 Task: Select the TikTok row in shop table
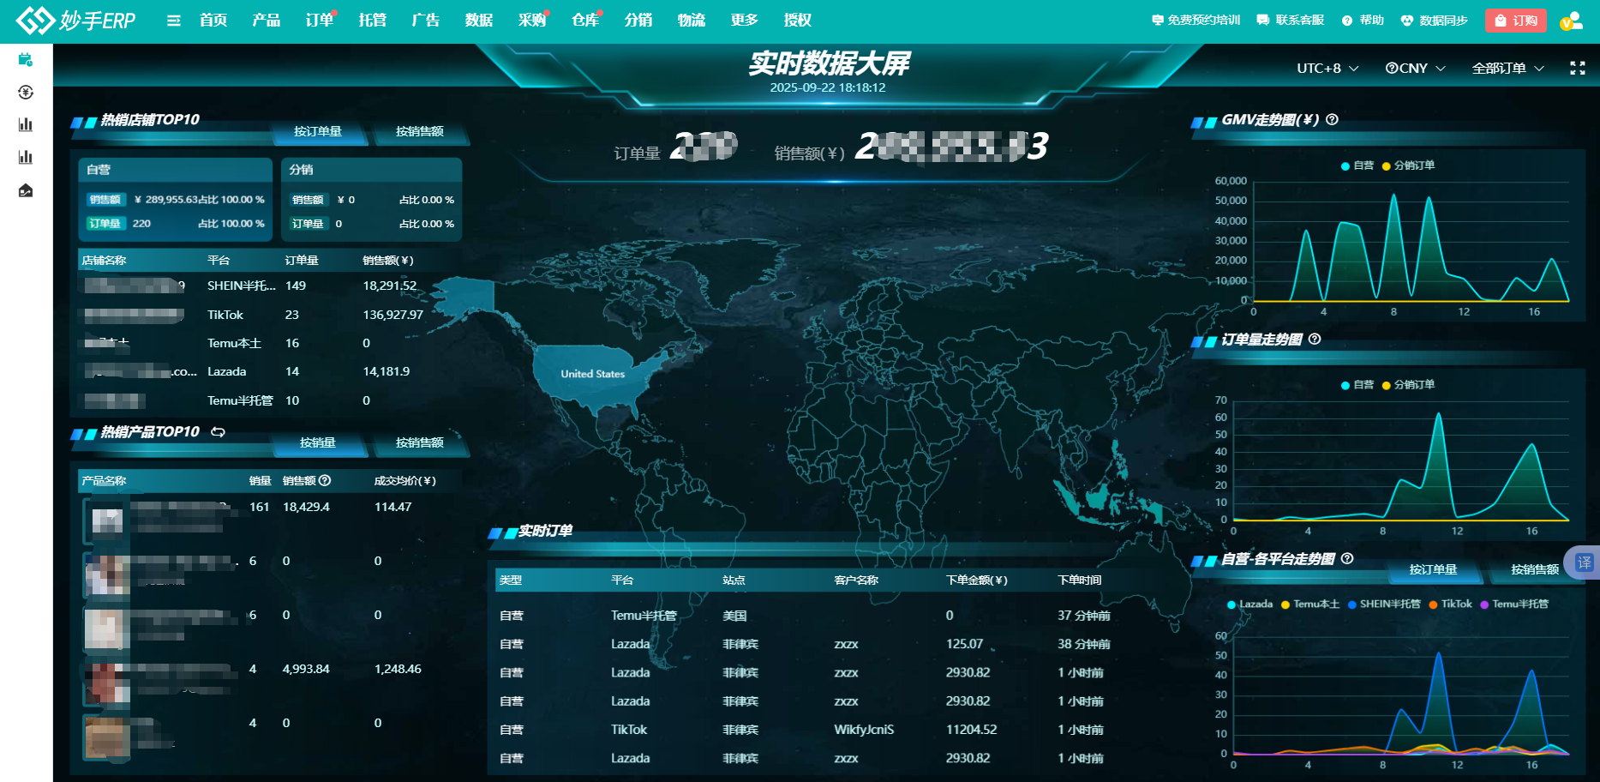click(269, 315)
